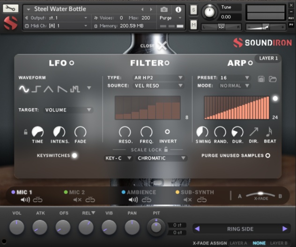
Task: Select the sine LFO waveform icon
Action: click(x=24, y=89)
